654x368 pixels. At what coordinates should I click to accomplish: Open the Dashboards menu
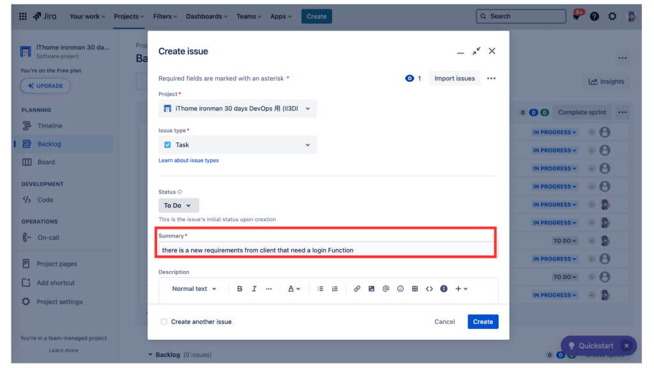[x=206, y=16]
